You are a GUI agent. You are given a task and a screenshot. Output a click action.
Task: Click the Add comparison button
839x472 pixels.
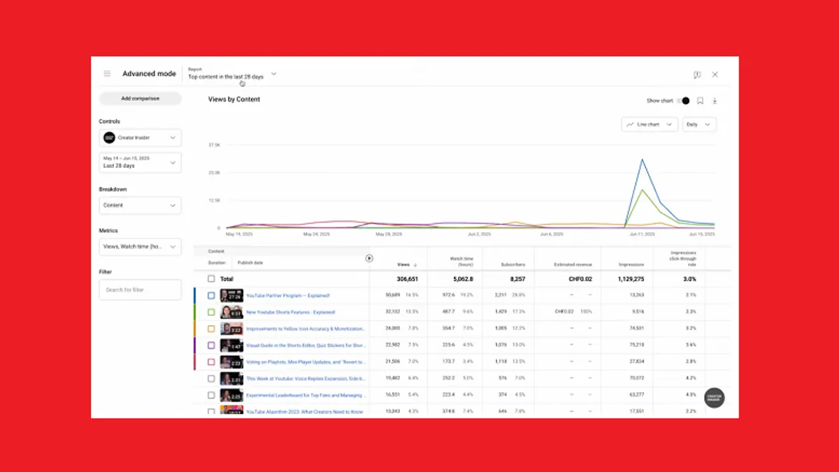141,99
